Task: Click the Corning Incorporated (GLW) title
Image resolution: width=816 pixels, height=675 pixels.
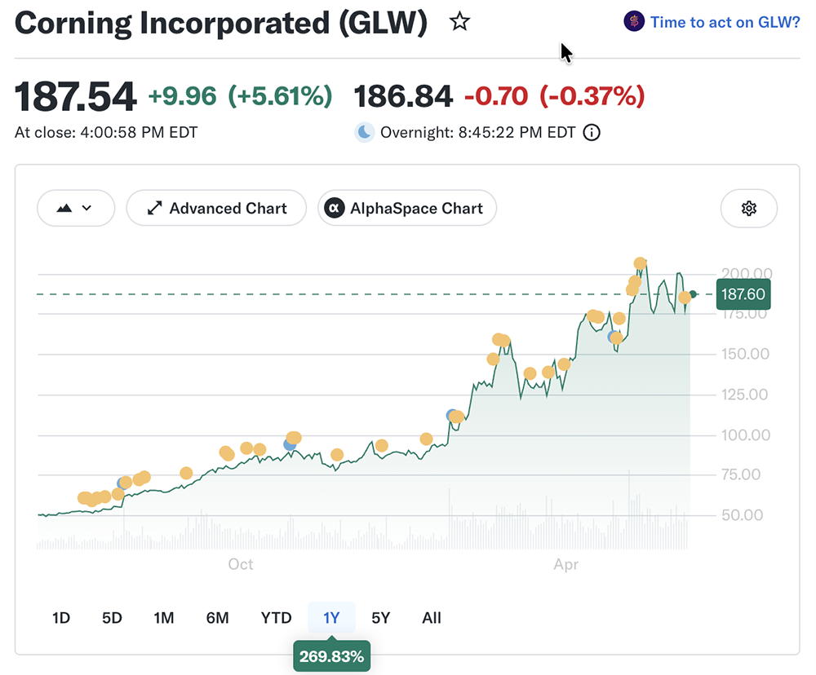Action: (x=221, y=23)
